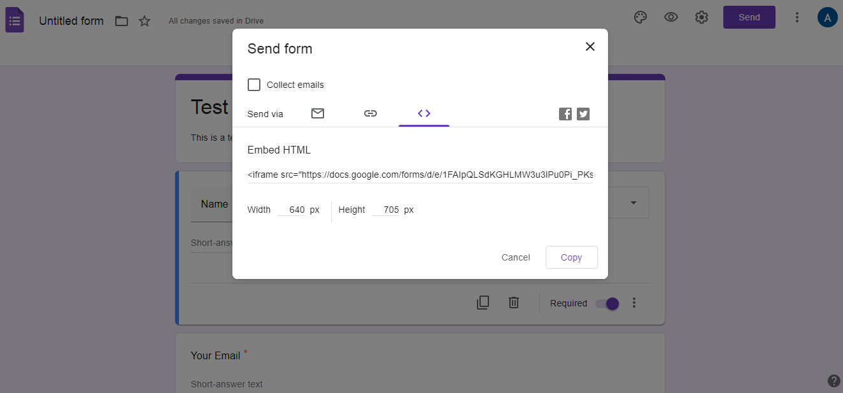This screenshot has height=393, width=843.
Task: Move form to a folder
Action: 121,20
